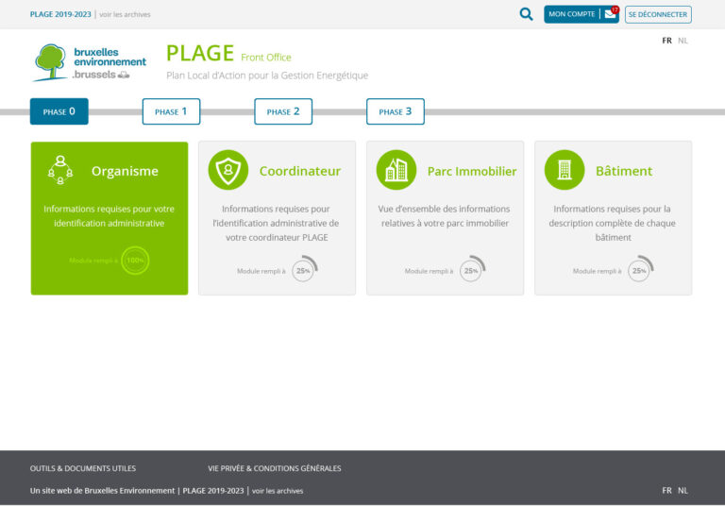Click the Parc Immobilier buildings icon
The width and height of the screenshot is (725, 506).
click(x=396, y=170)
